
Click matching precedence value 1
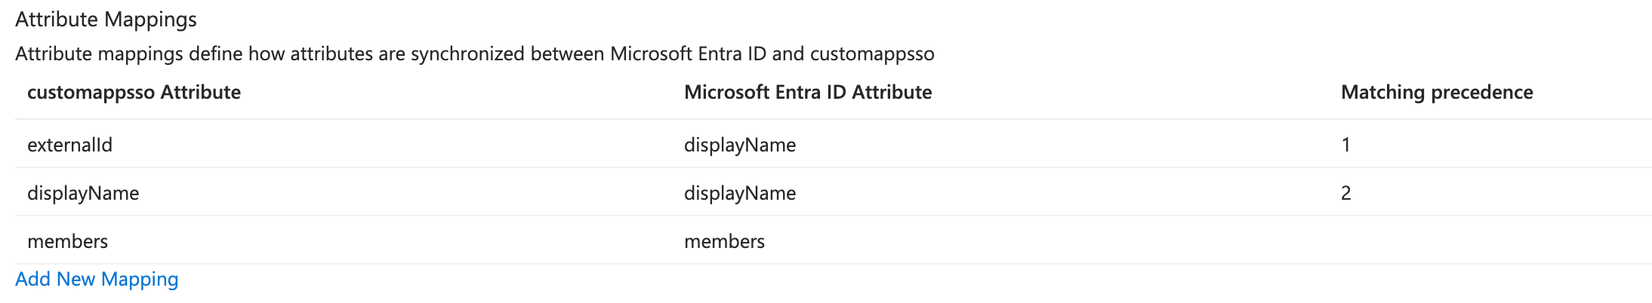(x=1345, y=145)
